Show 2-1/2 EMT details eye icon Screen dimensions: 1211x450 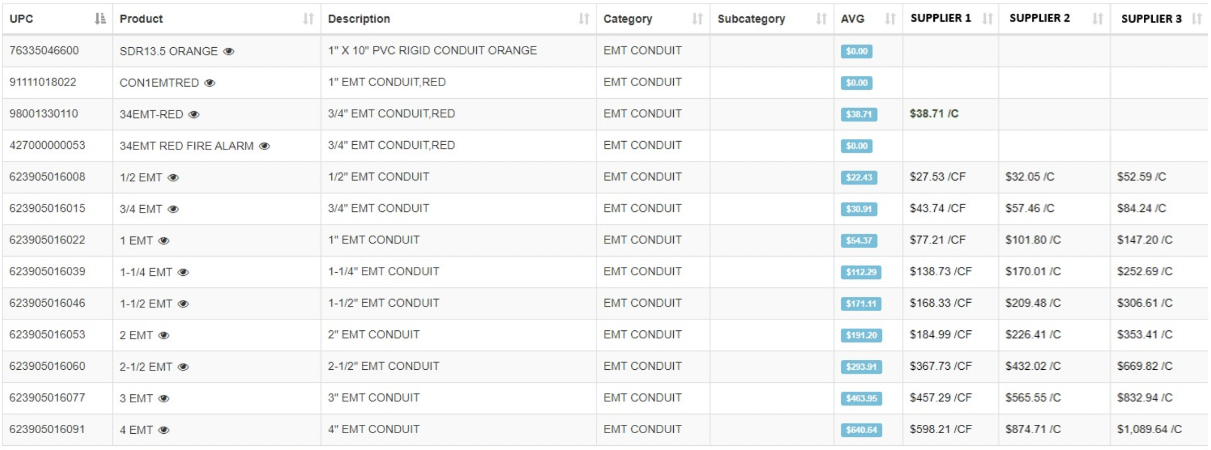(x=183, y=367)
